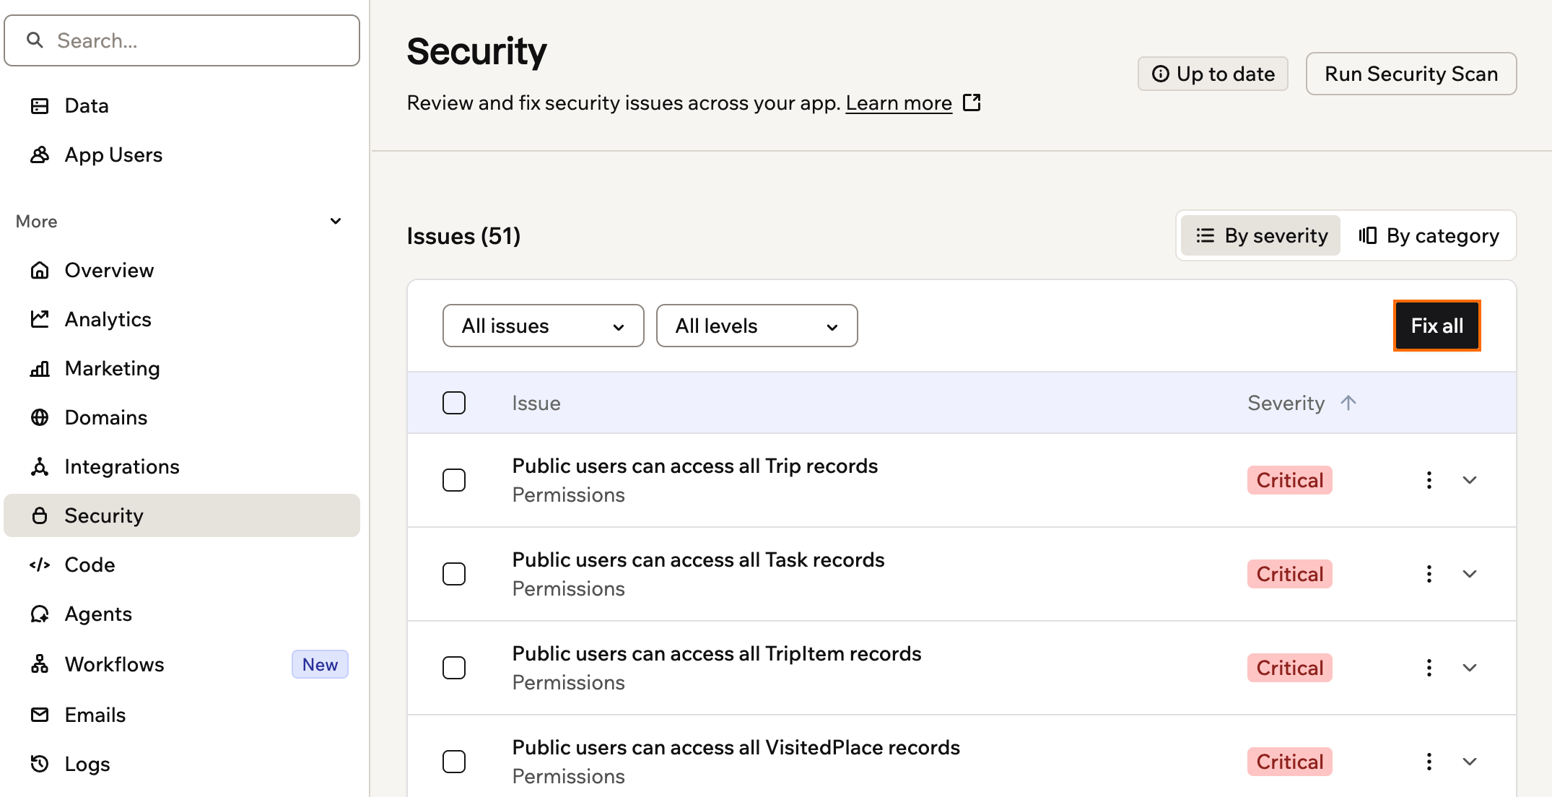Screen dimensions: 1552x797
Task: Click the Fix all button
Action: (1437, 326)
